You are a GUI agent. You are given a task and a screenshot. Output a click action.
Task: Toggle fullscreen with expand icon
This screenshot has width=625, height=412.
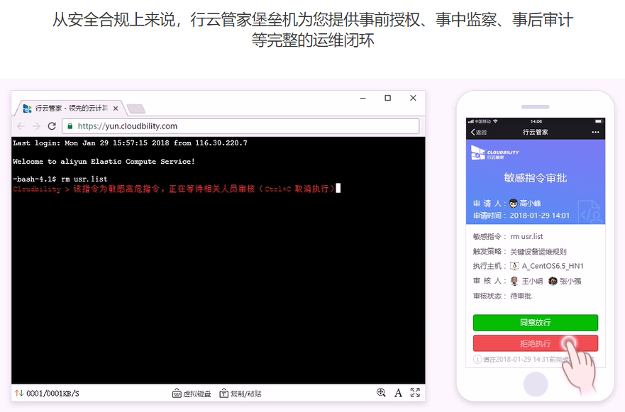pyautogui.click(x=415, y=393)
